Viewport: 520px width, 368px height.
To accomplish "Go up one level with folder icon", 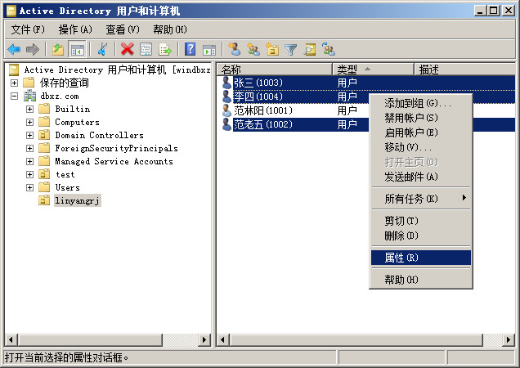I will point(58,50).
